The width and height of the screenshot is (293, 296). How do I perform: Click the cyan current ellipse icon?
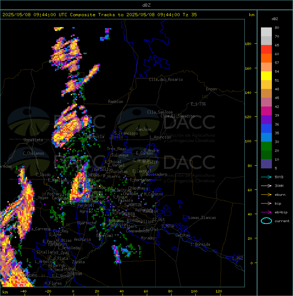[x=266, y=221]
